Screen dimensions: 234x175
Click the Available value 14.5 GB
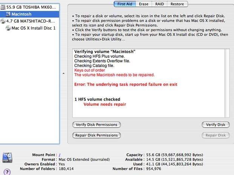coord(174,160)
